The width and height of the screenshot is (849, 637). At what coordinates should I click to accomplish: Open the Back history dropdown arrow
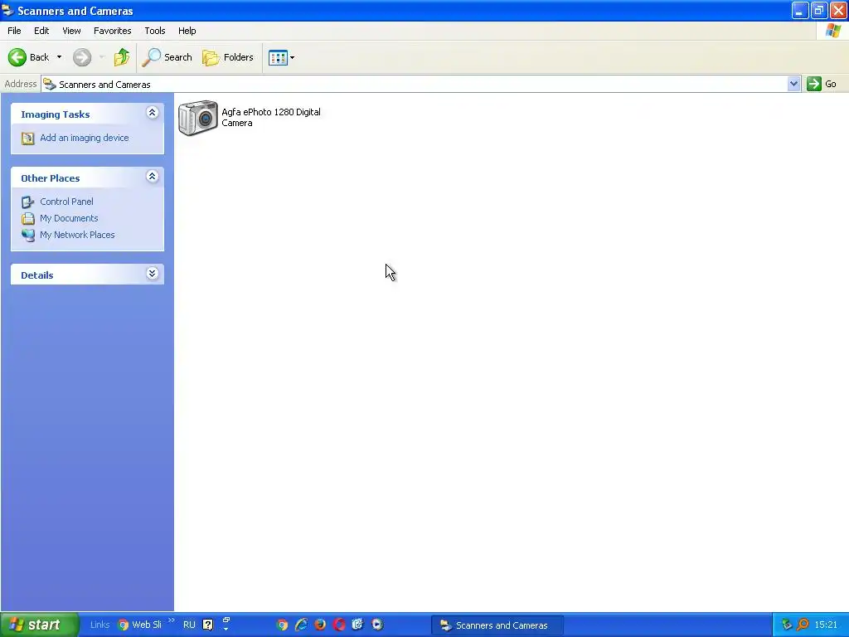point(59,57)
